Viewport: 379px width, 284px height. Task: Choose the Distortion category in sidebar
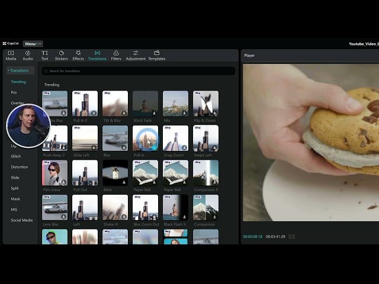(x=20, y=167)
